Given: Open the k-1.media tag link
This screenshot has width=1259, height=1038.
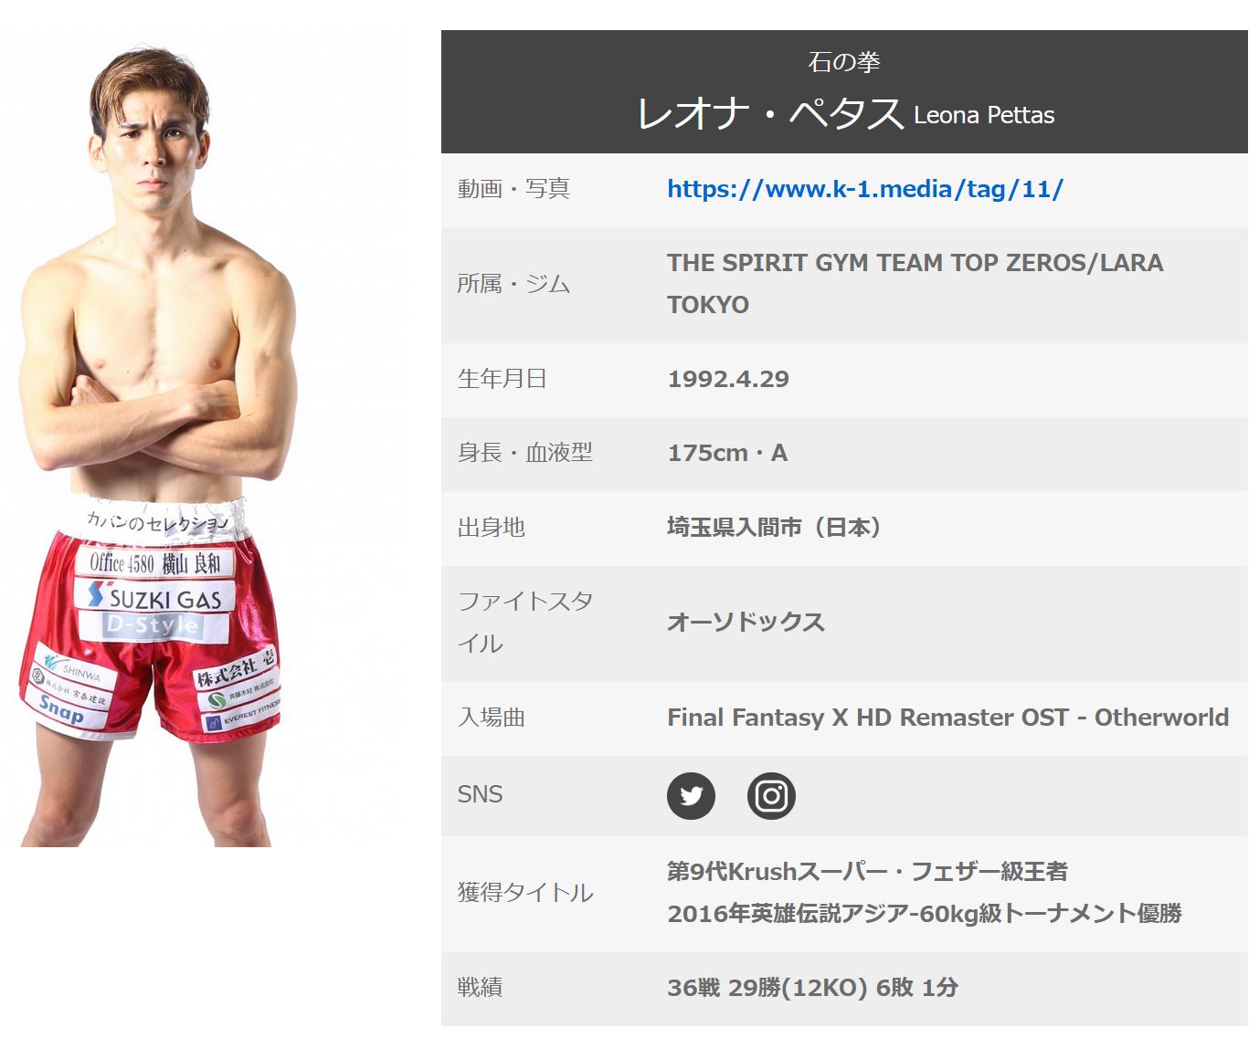Looking at the screenshot, I should click(x=864, y=189).
